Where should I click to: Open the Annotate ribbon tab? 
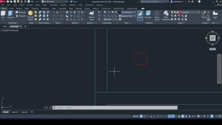62,8
